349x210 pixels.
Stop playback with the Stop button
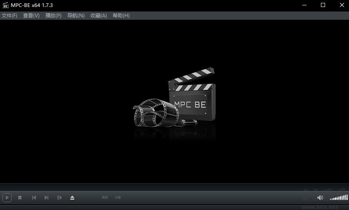coord(19,198)
